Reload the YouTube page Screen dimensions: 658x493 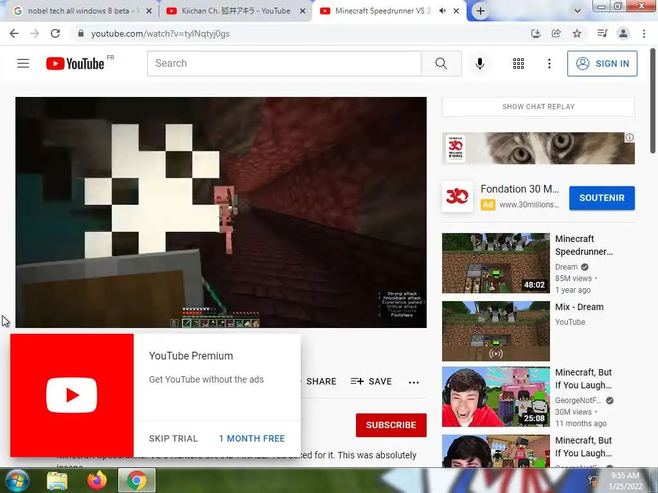tap(55, 33)
